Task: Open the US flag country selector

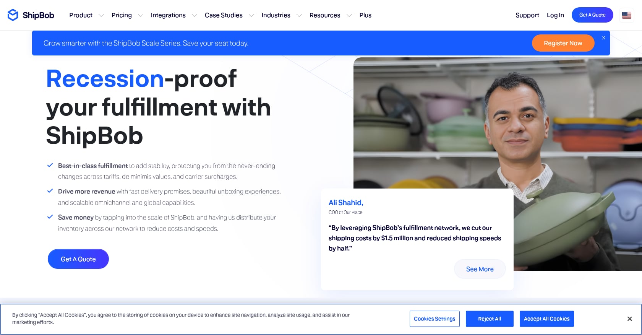Action: [627, 15]
